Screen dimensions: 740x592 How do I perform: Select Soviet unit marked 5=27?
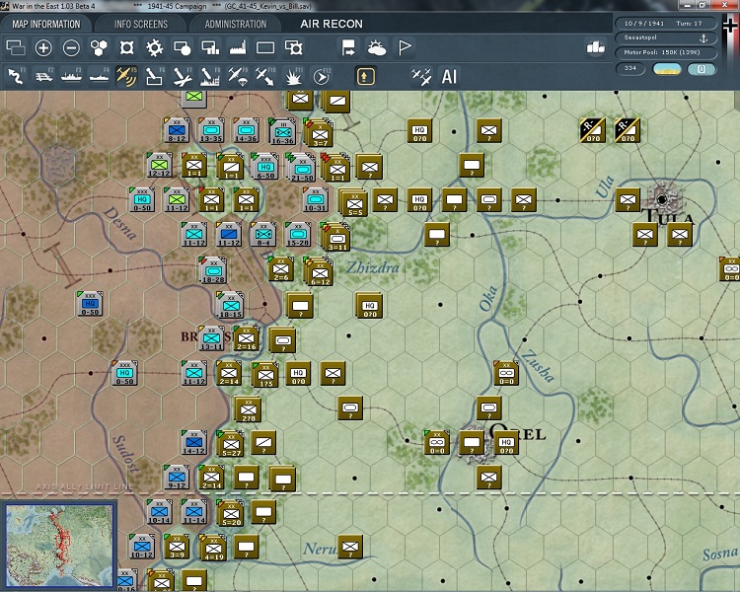pos(230,444)
